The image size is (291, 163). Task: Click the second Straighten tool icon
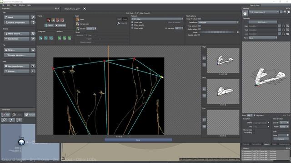(46, 38)
